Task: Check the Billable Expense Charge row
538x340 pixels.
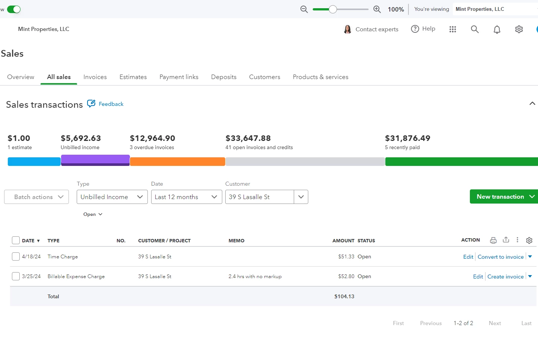Action: coord(16,276)
